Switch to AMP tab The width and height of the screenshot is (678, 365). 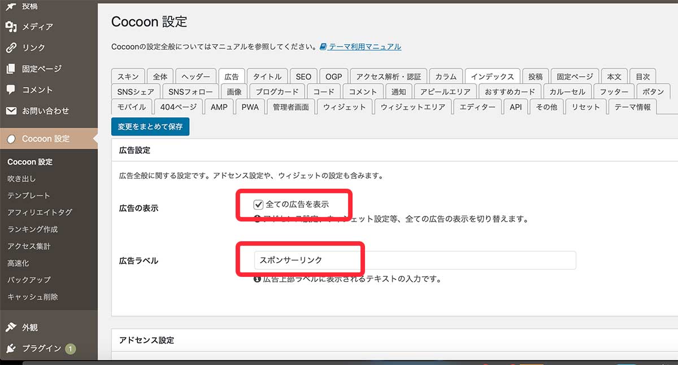click(x=219, y=107)
